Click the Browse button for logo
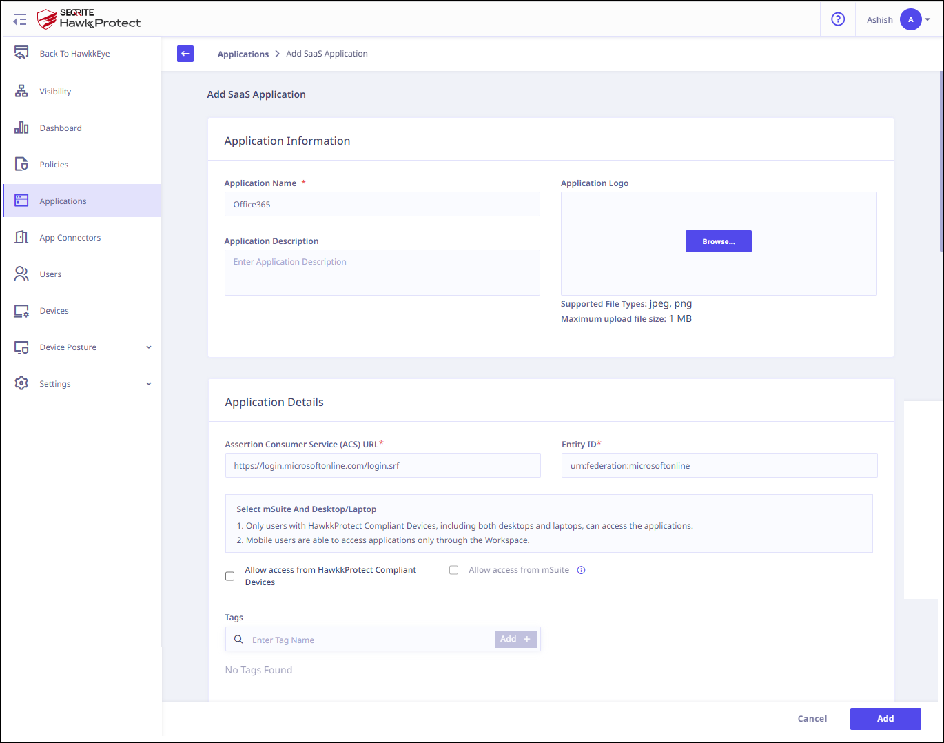944x743 pixels. (x=718, y=241)
